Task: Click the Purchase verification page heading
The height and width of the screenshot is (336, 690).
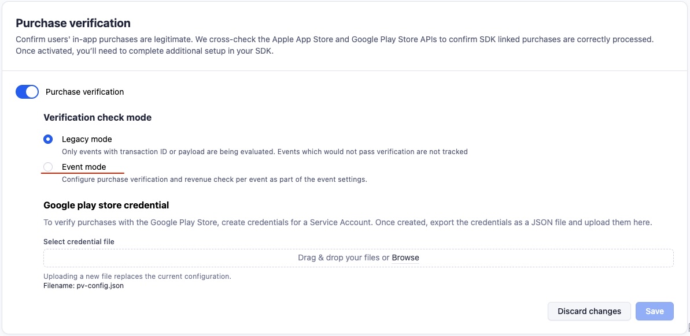Action: 73,23
